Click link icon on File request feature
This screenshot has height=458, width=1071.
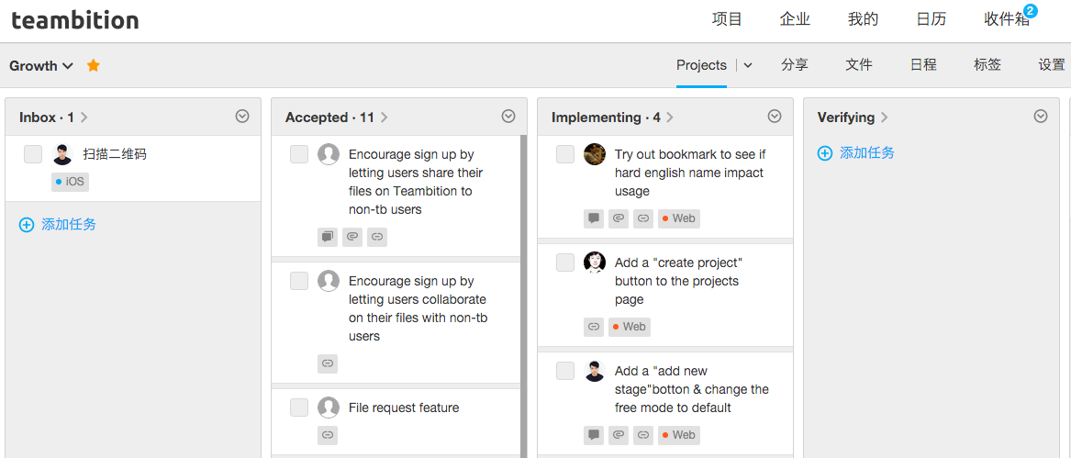point(328,435)
